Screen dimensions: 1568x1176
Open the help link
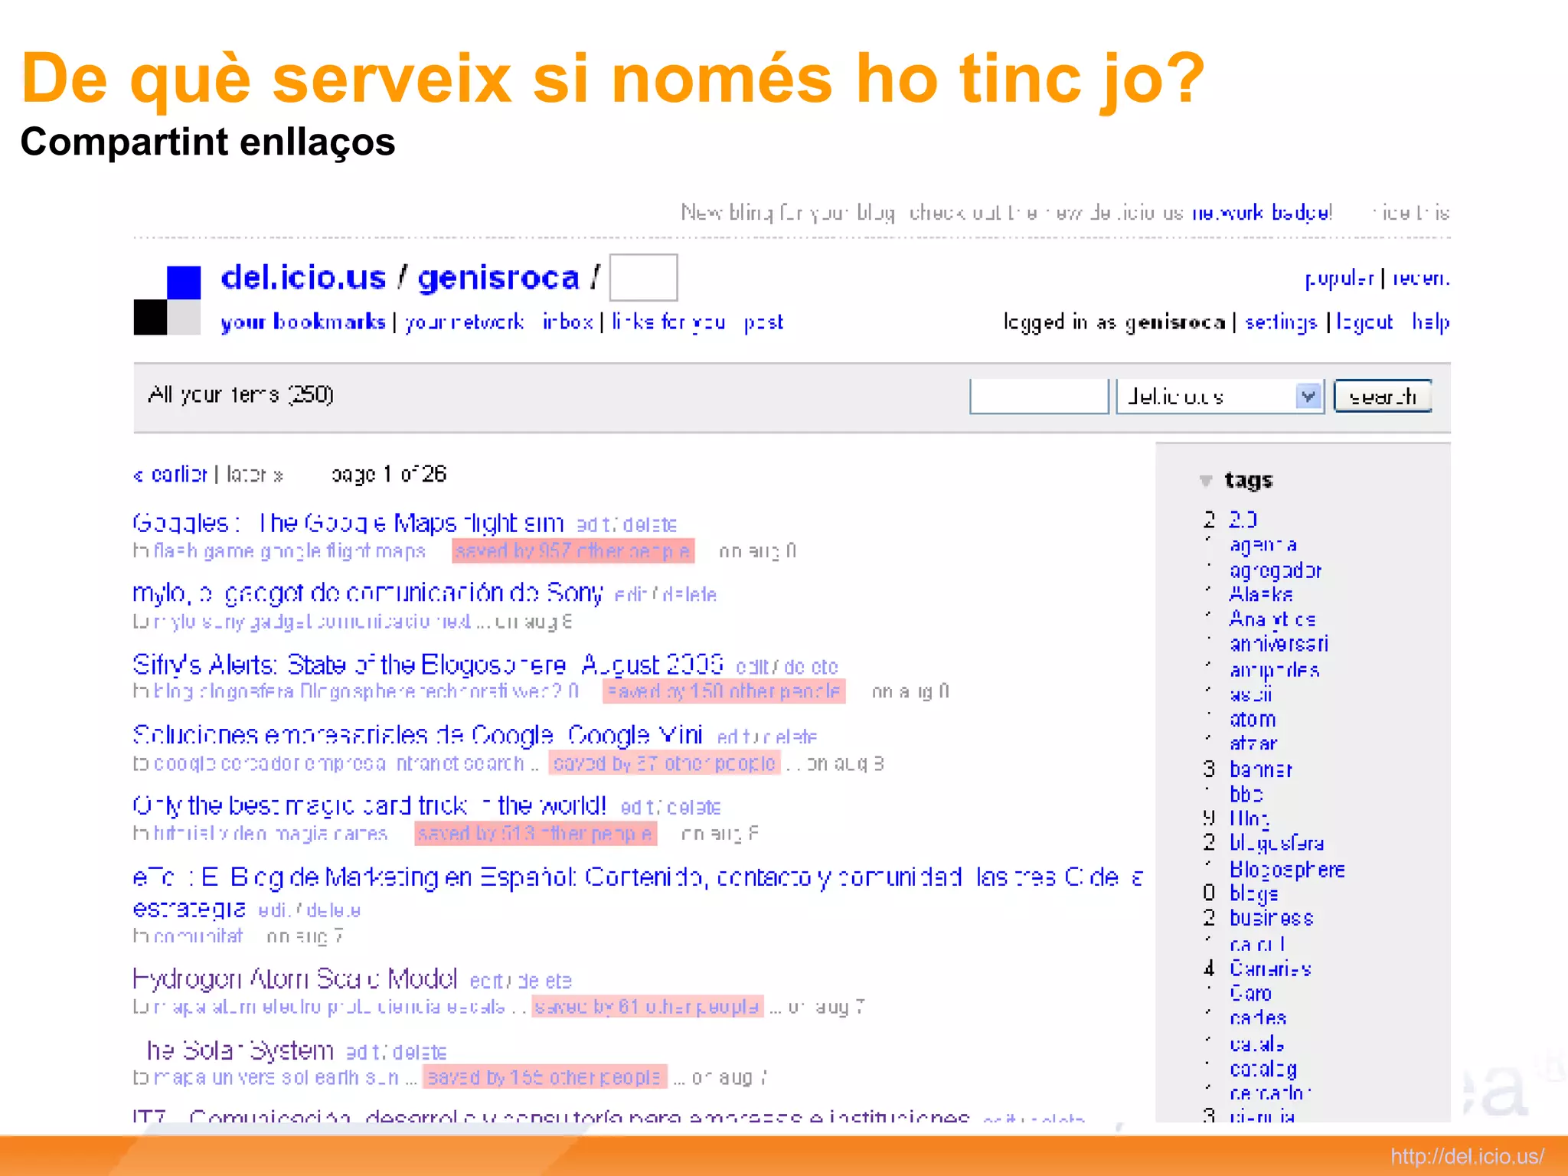pyautogui.click(x=1430, y=322)
